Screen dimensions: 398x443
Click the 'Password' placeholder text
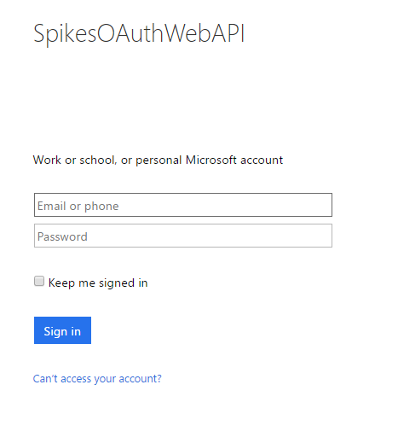[62, 236]
